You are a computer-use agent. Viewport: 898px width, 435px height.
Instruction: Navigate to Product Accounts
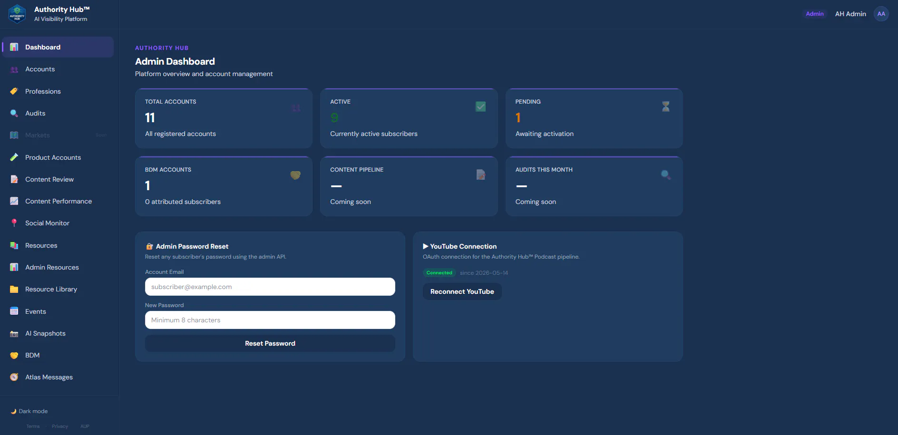click(58, 157)
